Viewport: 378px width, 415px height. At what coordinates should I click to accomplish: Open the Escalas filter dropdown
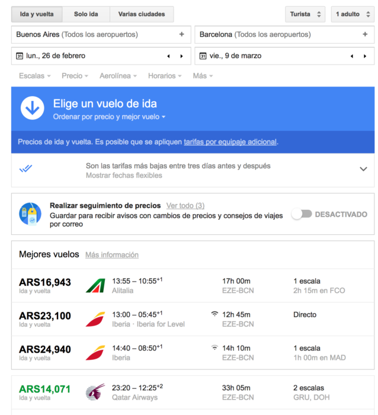pos(34,76)
